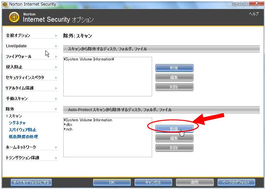Open the スパイウェア防止 sub-item
265x190 pixels.
23,130
